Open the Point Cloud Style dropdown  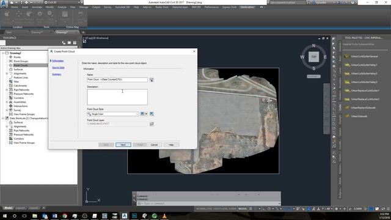(113, 114)
